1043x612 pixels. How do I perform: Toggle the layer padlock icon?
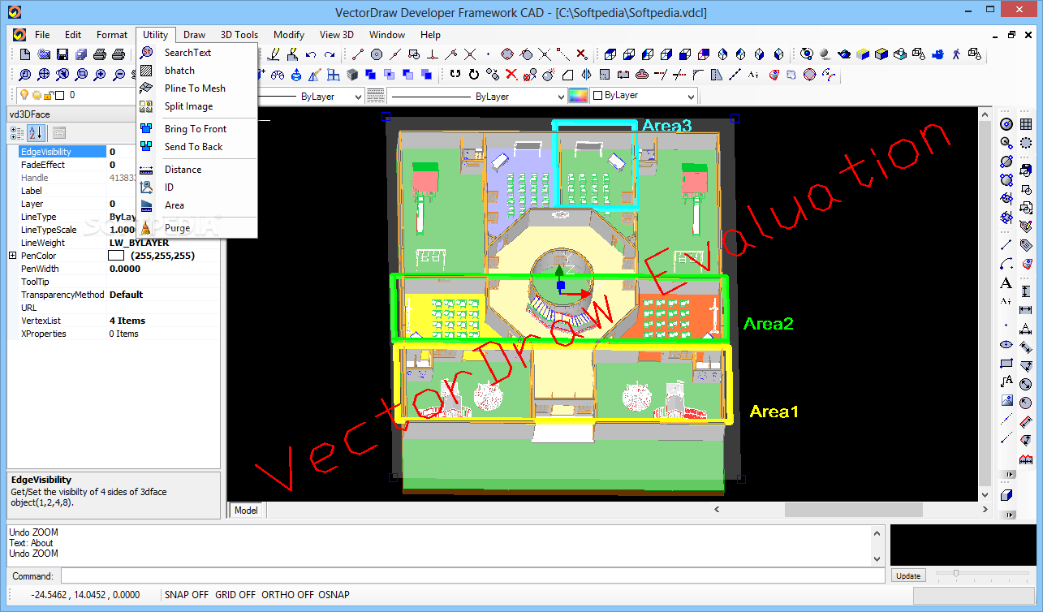click(x=49, y=95)
